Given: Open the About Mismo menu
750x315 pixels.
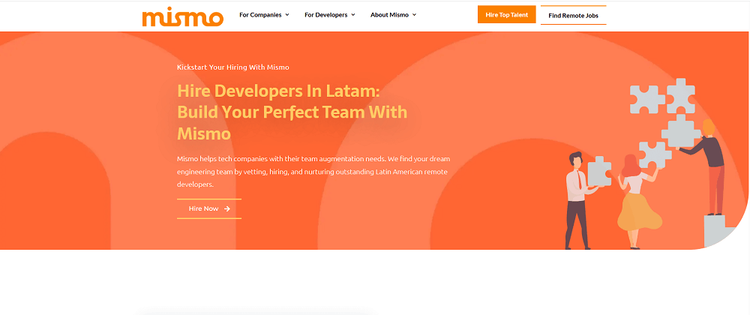Looking at the screenshot, I should click(x=389, y=15).
